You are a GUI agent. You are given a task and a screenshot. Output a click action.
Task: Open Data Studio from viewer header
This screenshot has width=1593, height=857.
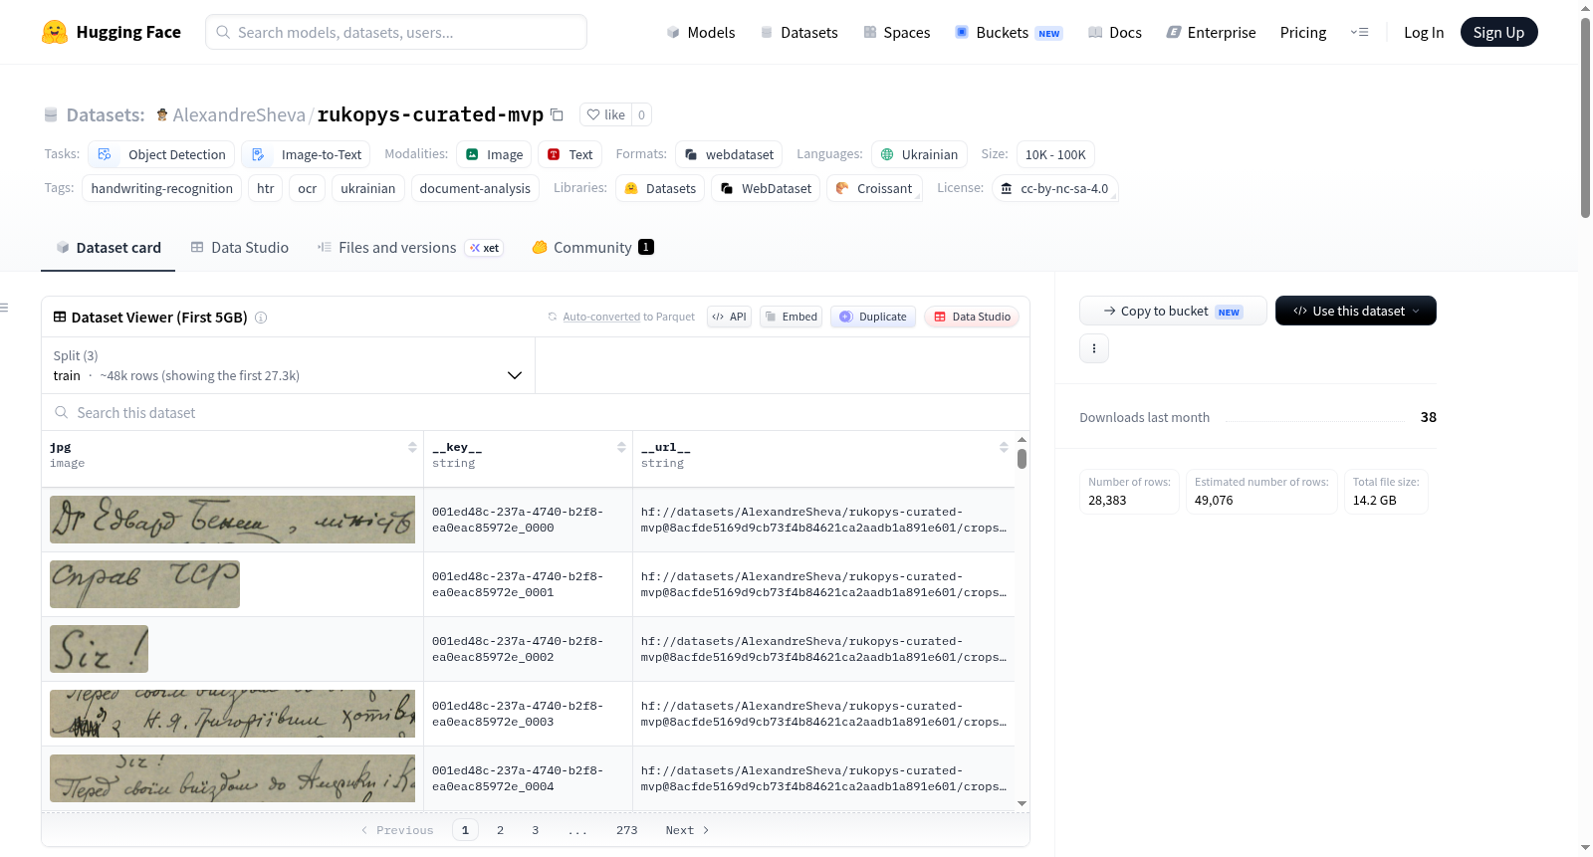pos(972,317)
